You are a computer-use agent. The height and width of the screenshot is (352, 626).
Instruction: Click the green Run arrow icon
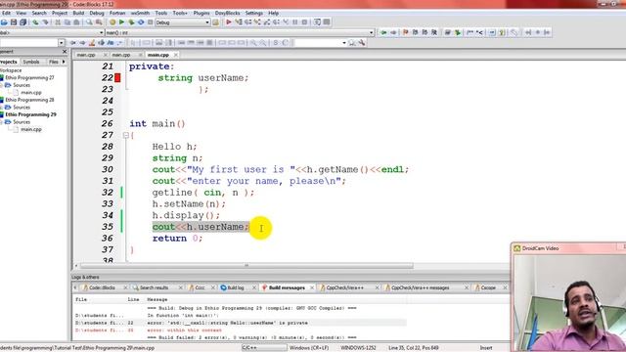pyautogui.click(x=121, y=22)
